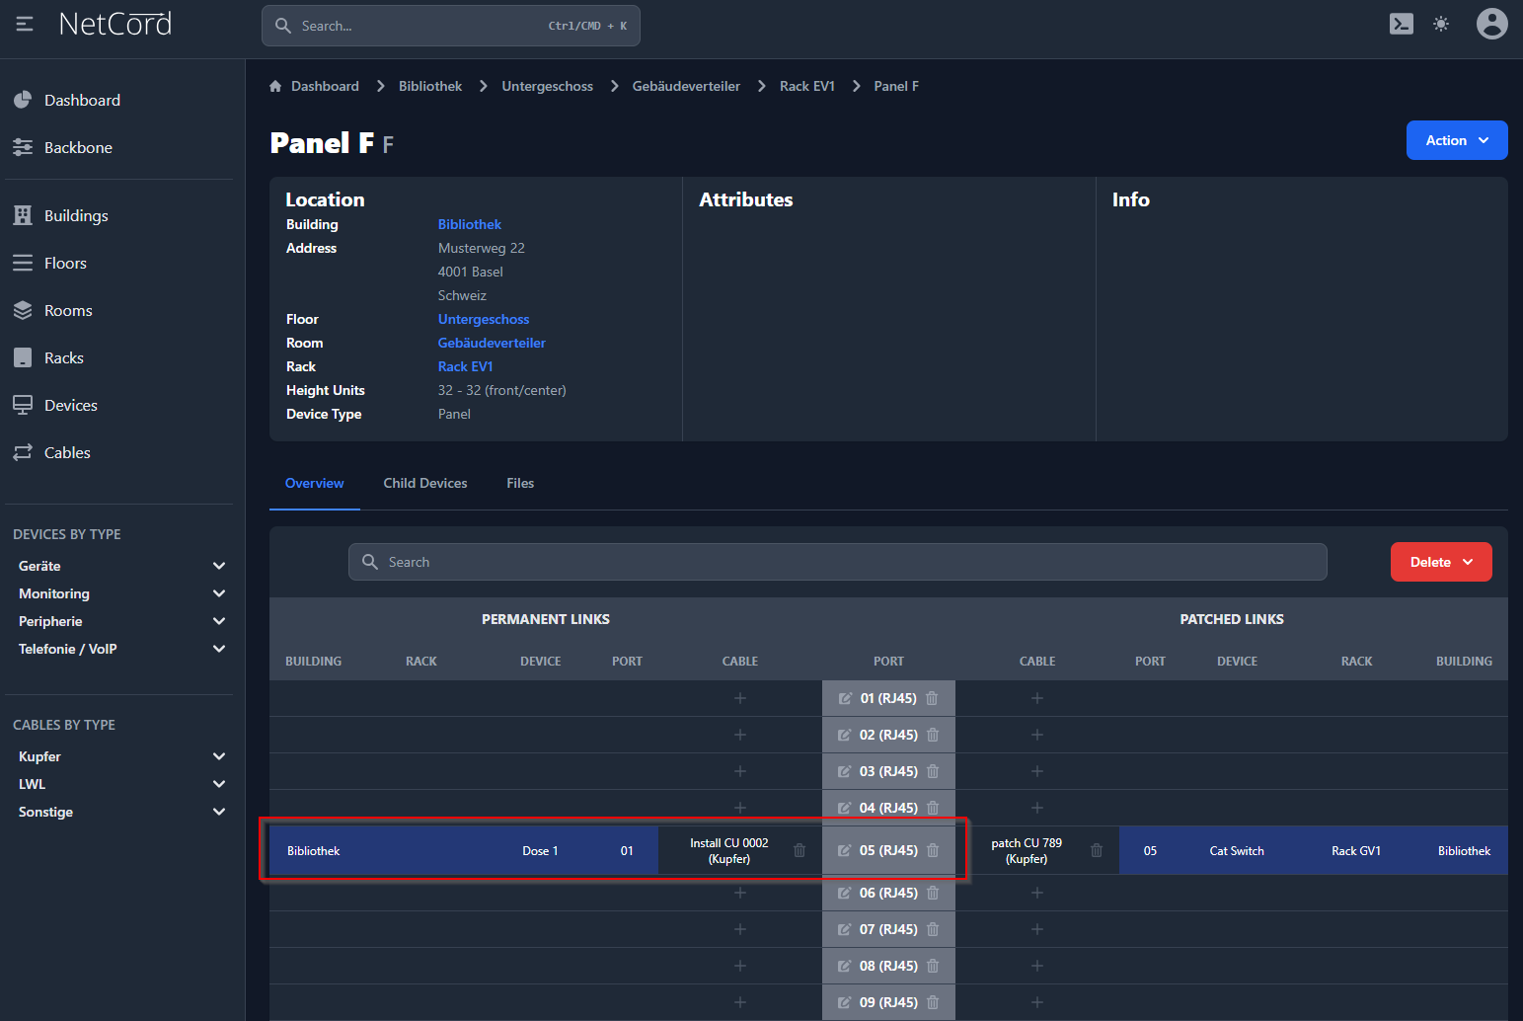This screenshot has height=1021, width=1523.
Task: Open Rack EV1 link in Location
Action: (465, 366)
